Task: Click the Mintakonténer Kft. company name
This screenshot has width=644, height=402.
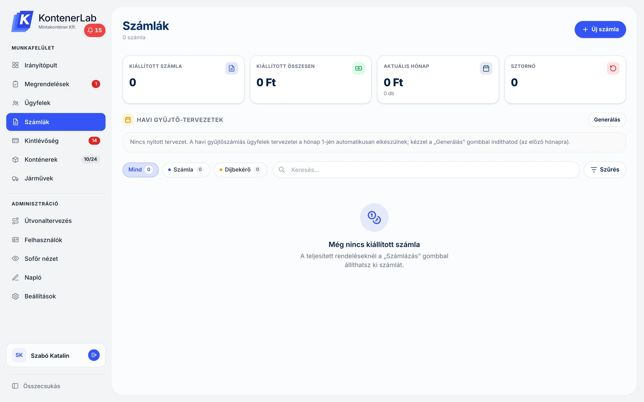Action: pyautogui.click(x=57, y=27)
